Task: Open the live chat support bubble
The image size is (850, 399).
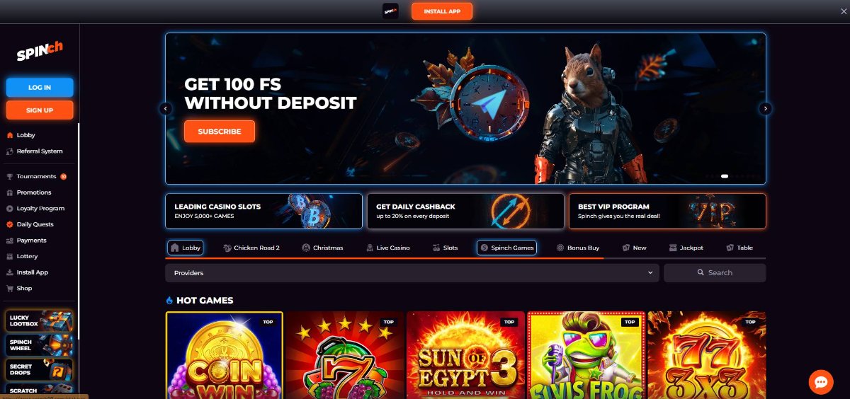Action: pos(821,382)
